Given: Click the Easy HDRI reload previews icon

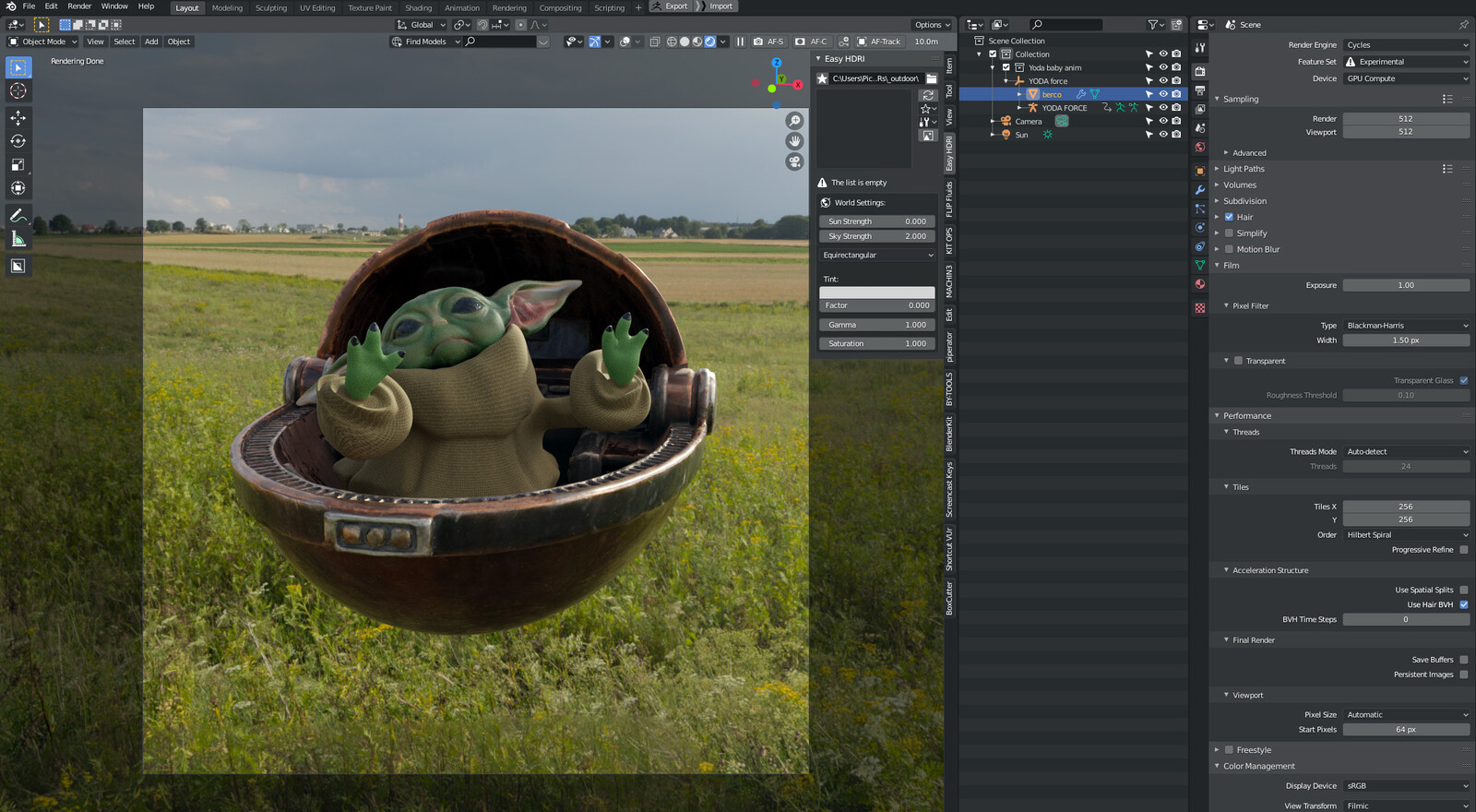Looking at the screenshot, I should pyautogui.click(x=928, y=95).
